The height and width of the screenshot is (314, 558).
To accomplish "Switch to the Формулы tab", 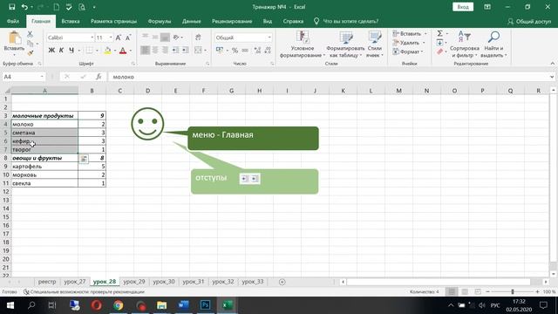I will [x=160, y=21].
